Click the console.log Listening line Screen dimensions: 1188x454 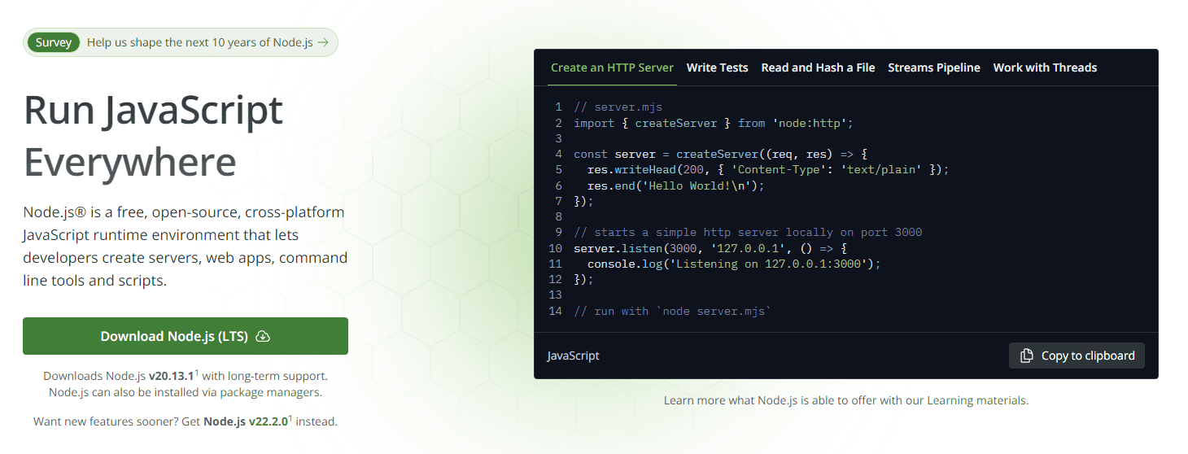point(734,264)
